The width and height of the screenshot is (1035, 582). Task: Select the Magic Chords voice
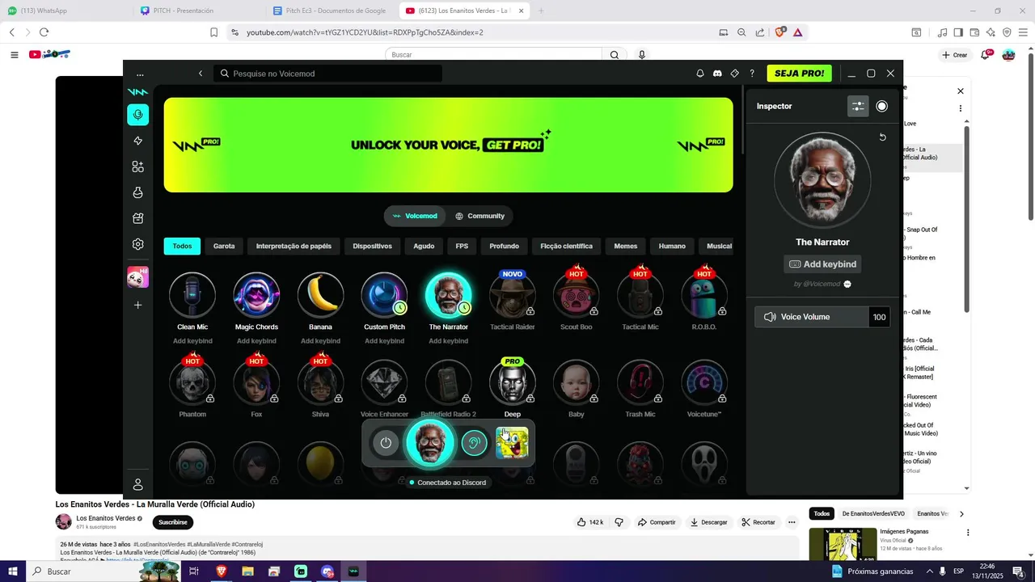pyautogui.click(x=256, y=294)
